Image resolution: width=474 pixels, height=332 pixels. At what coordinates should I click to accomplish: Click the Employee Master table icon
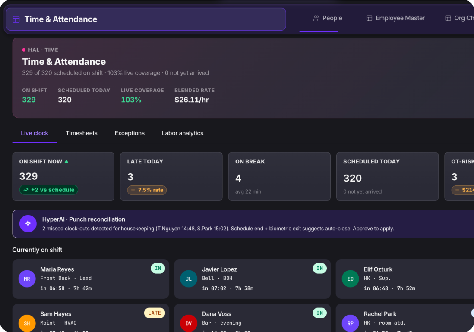(369, 18)
